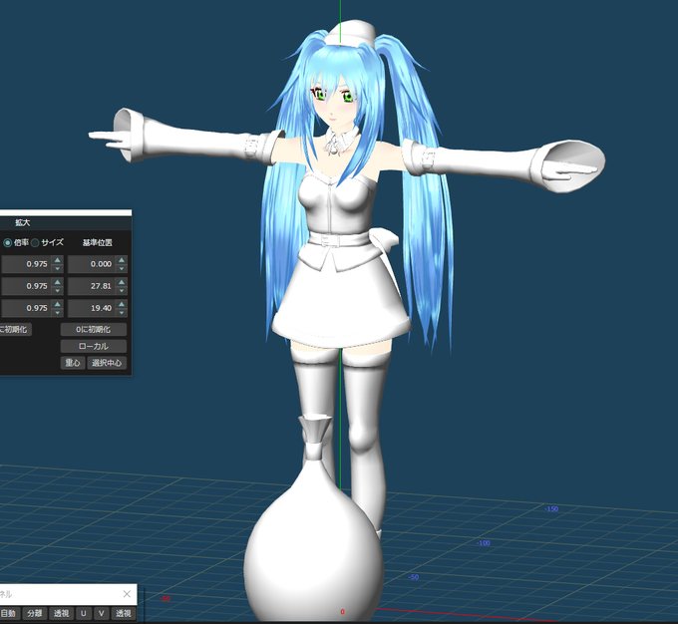The image size is (678, 624).
Task: Click the 選択中心 button
Action: [107, 363]
